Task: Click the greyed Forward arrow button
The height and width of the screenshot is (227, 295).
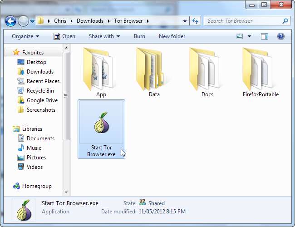Action: point(23,21)
